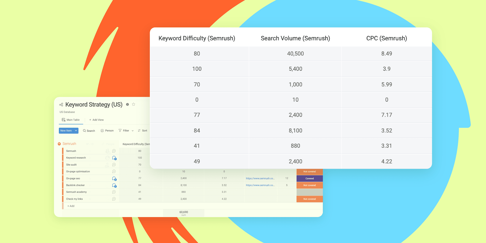Open the semrush link in Backlink checker row
Screen dimensions: 486x243
coord(260,185)
